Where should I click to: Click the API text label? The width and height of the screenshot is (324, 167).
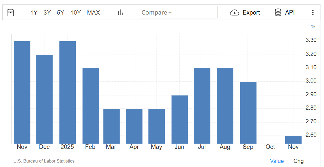290,12
